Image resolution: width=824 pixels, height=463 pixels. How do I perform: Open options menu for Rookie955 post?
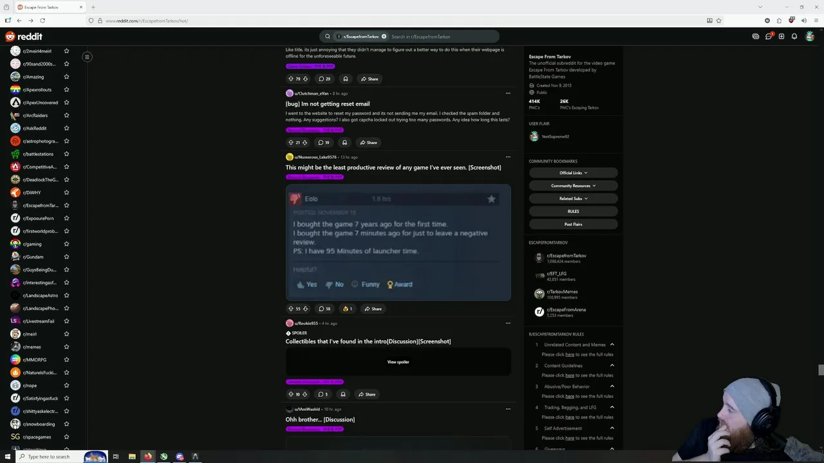pyautogui.click(x=508, y=323)
